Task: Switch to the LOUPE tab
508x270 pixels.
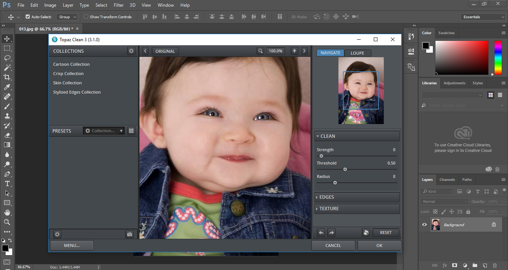Action: (357, 53)
